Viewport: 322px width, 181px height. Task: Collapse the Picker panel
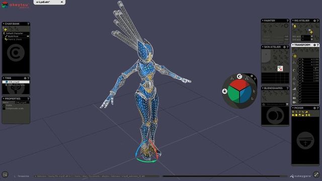click(x=293, y=108)
